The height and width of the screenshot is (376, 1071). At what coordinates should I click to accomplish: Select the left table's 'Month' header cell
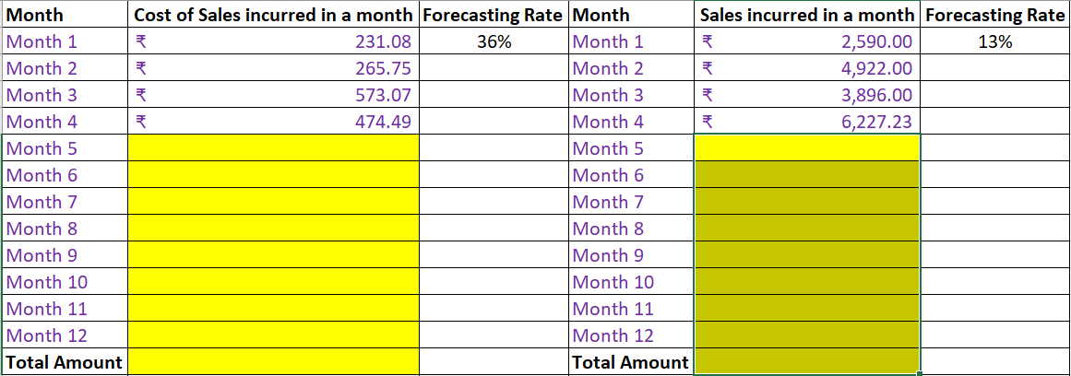[x=65, y=15]
